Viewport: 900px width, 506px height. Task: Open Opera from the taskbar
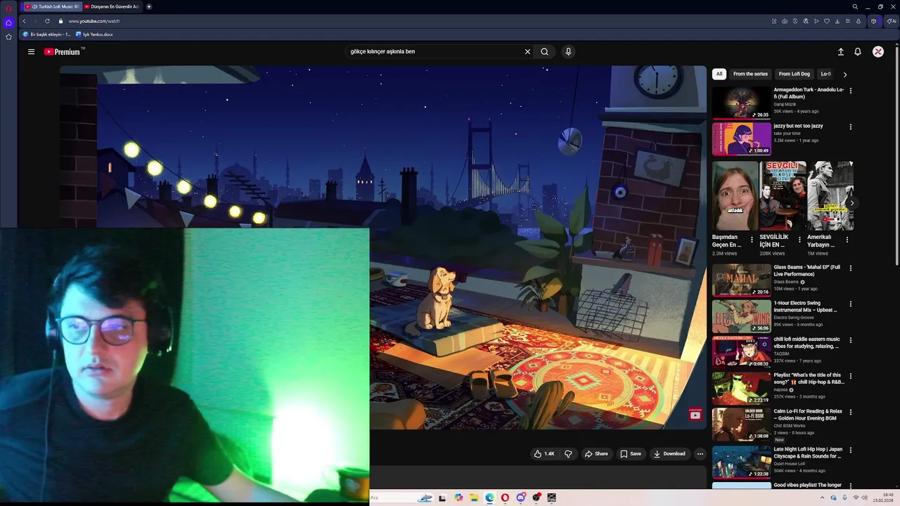tap(505, 498)
